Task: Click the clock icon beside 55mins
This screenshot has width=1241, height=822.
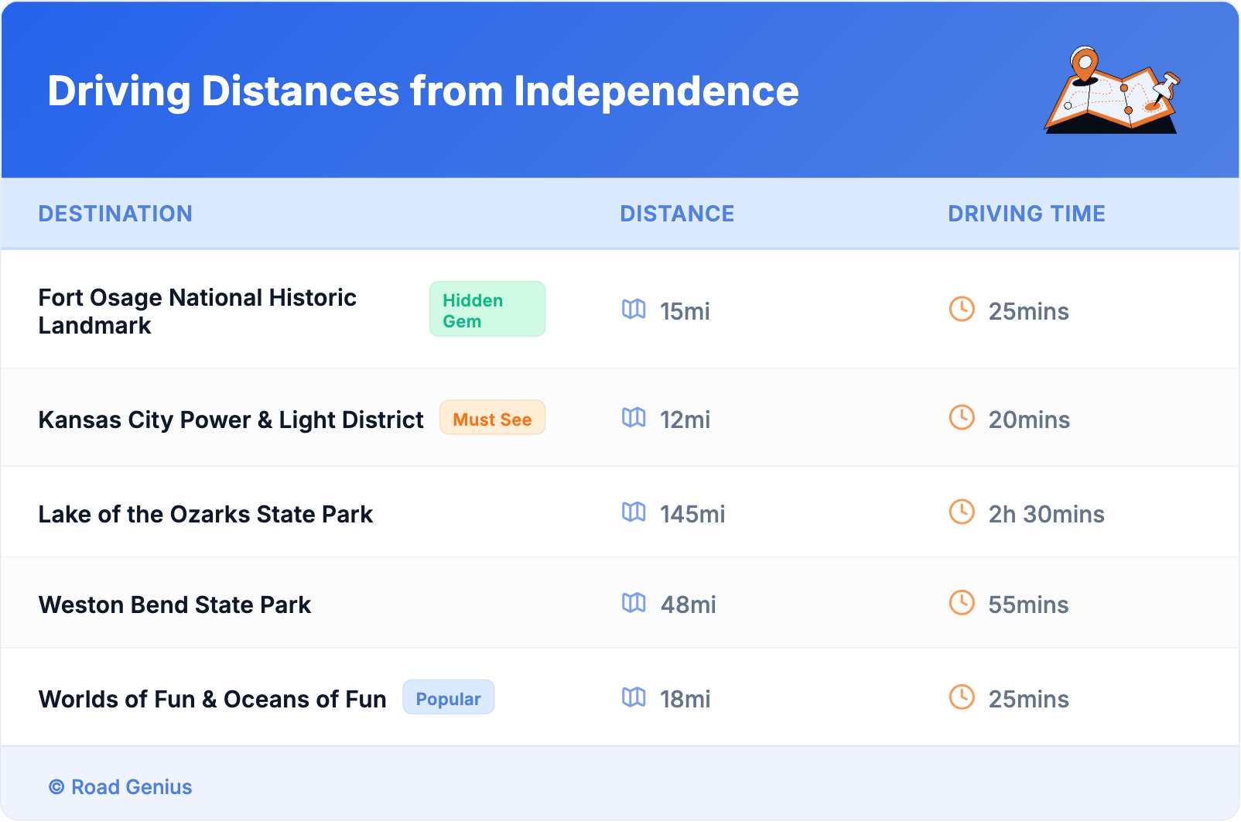Action: (x=962, y=603)
